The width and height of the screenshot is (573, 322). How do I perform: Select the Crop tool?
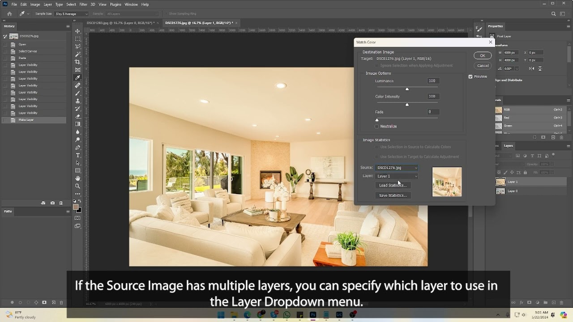point(78,62)
